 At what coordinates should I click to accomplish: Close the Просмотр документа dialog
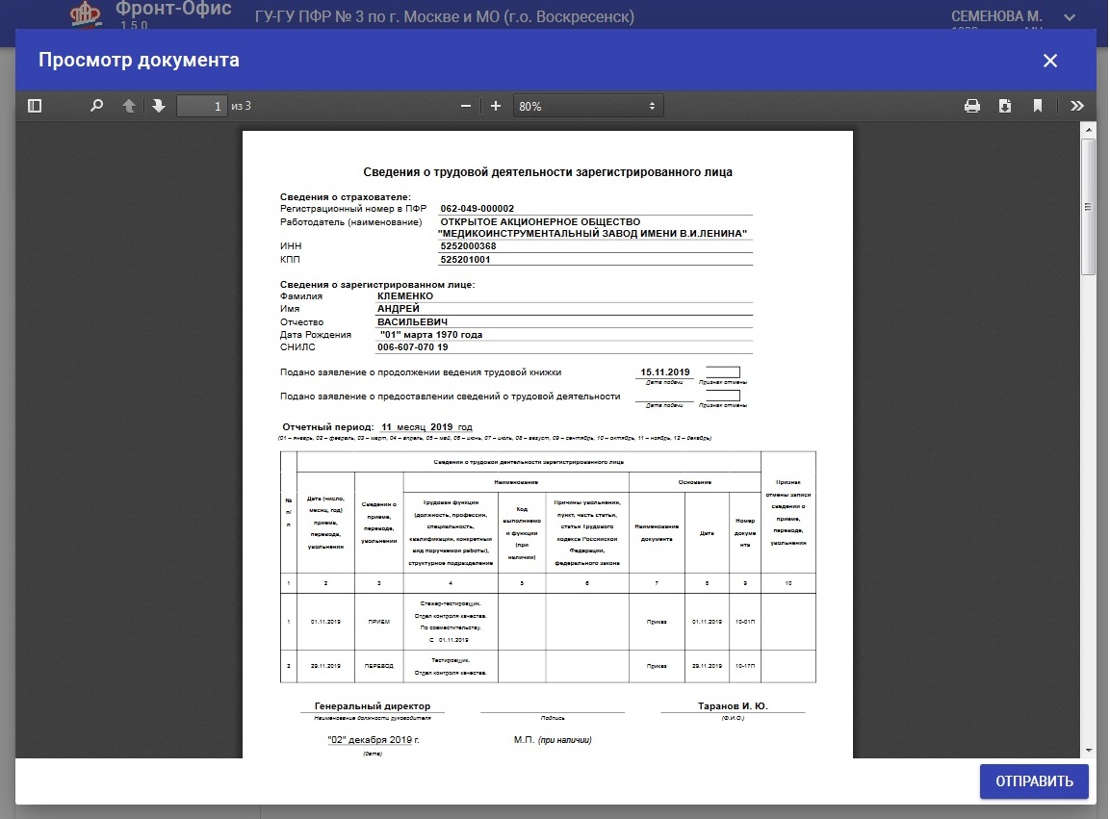coord(1049,61)
